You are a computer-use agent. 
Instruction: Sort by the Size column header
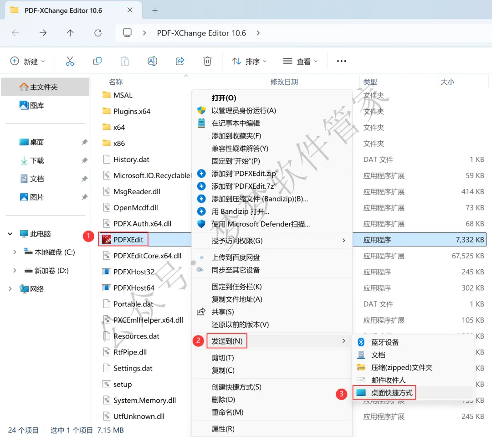(447, 82)
